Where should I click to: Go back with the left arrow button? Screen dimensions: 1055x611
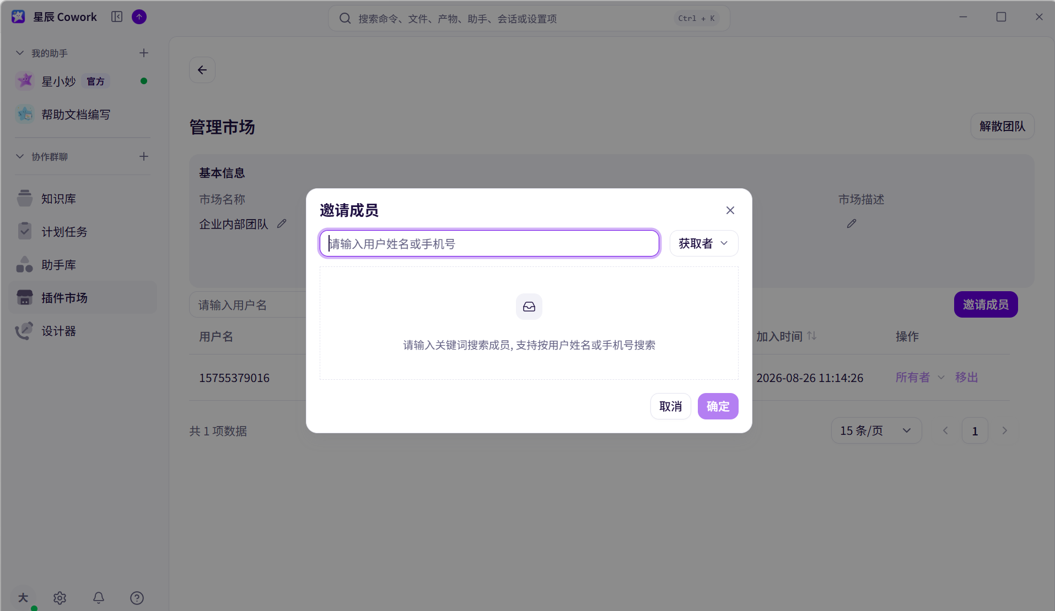coord(202,70)
